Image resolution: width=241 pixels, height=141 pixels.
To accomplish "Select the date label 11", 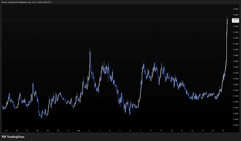I will [182, 131].
